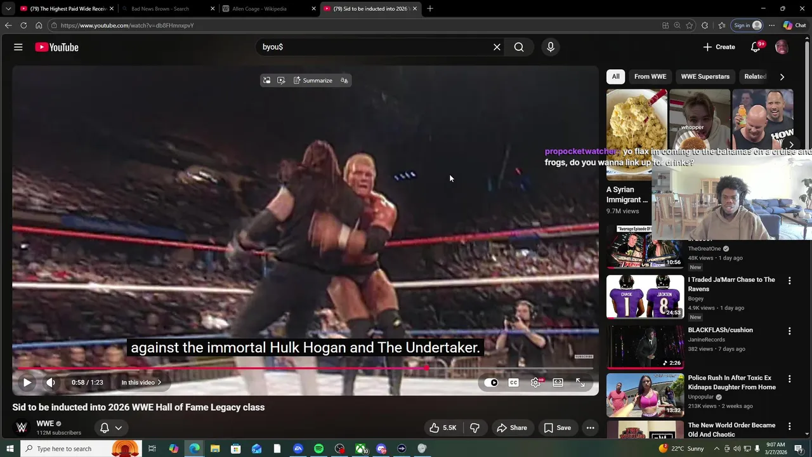Select the WWE Superstars filter chip
This screenshot has width=812, height=457.
pos(705,77)
